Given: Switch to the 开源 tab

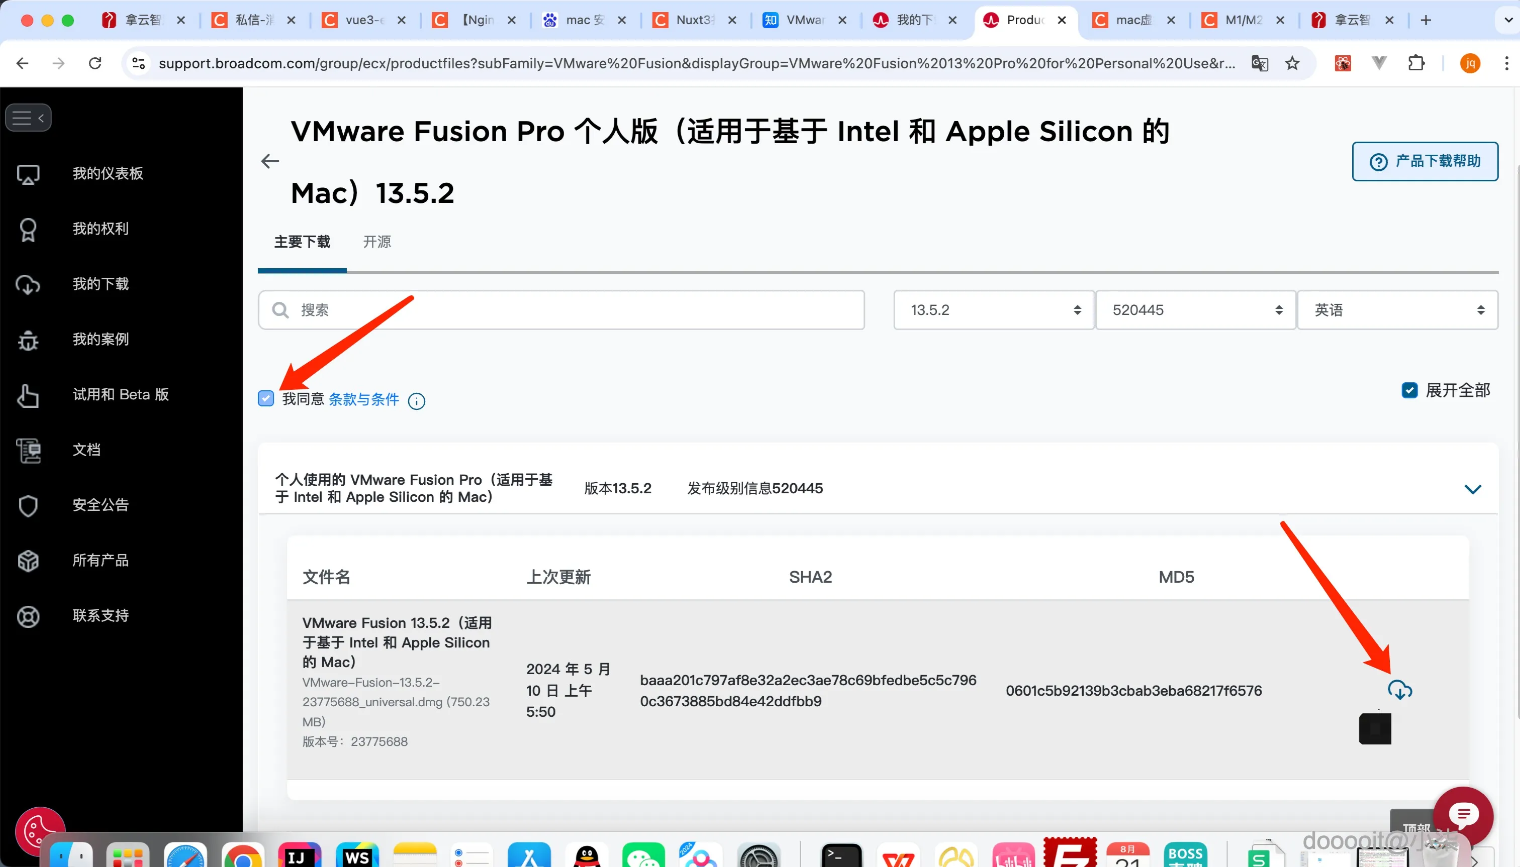Looking at the screenshot, I should (x=376, y=242).
